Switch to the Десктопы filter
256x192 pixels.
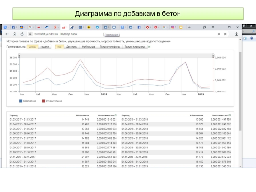coord(71,47)
